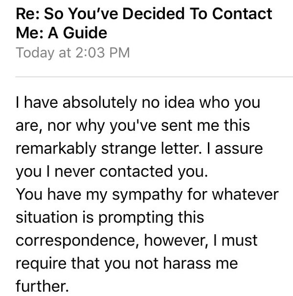
Task: Click the final word "further." of the email
Action: pos(42,286)
